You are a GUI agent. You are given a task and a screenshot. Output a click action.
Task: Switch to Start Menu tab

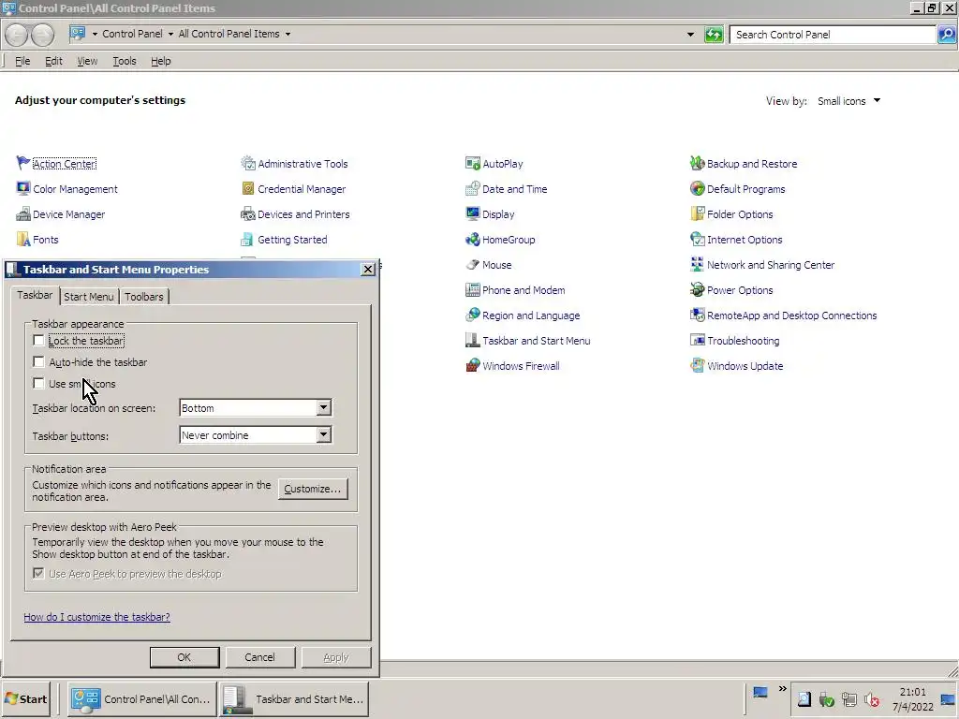click(x=89, y=297)
